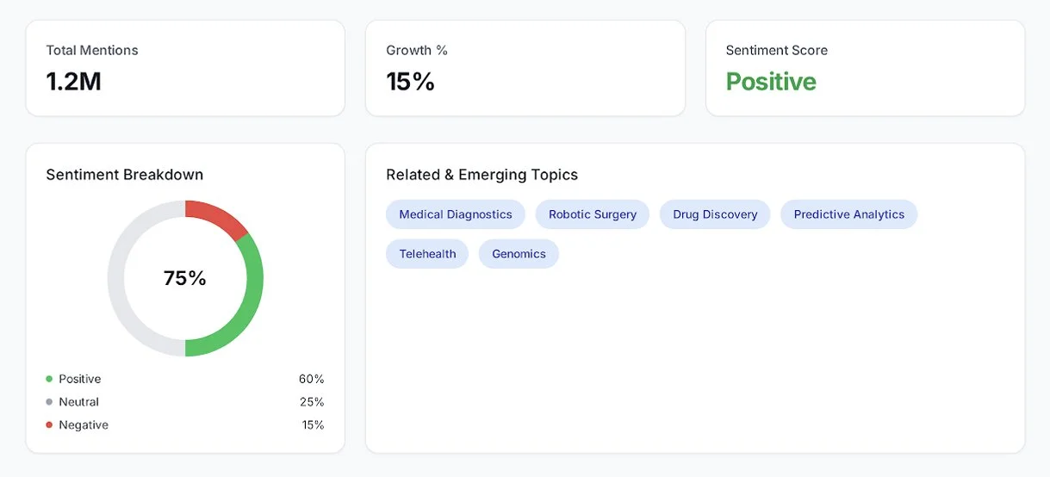Click the red Negative legend dot

pos(49,425)
